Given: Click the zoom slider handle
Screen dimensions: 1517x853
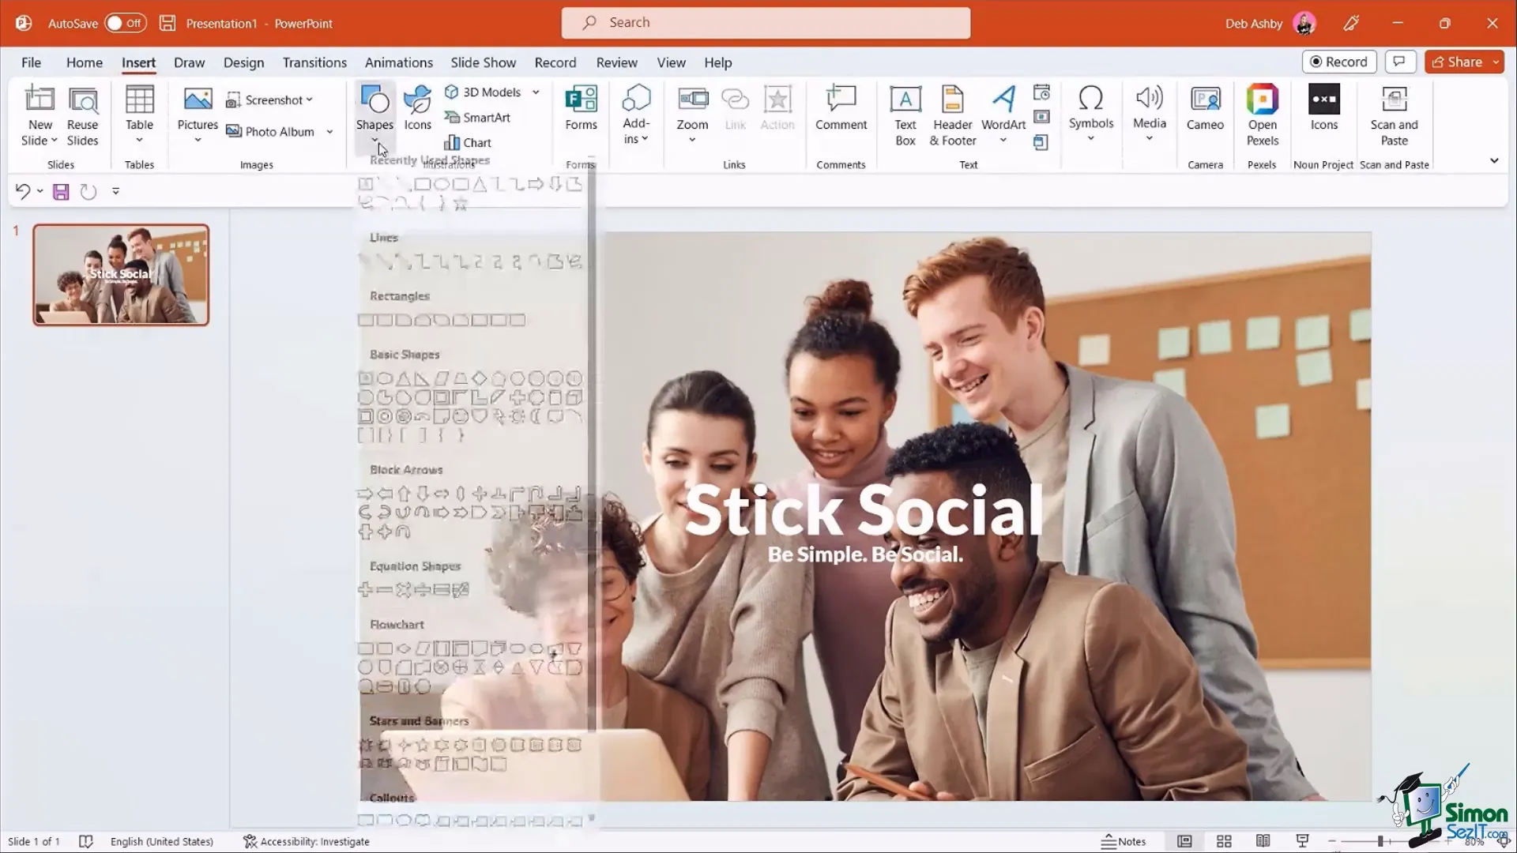Looking at the screenshot, I should tap(1380, 842).
